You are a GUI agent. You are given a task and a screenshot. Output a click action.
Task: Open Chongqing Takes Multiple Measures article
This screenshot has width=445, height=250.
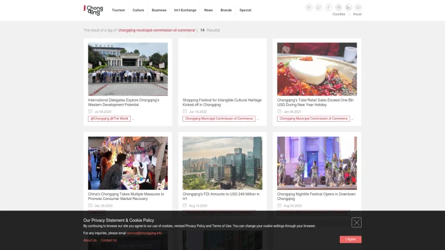(126, 197)
